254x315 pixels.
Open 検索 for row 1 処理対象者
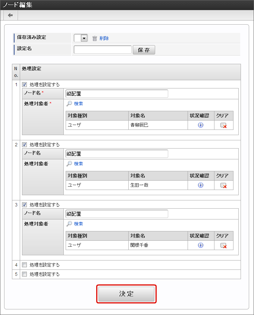coord(78,104)
